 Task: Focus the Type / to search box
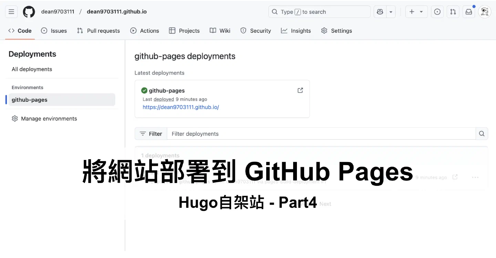click(x=319, y=12)
